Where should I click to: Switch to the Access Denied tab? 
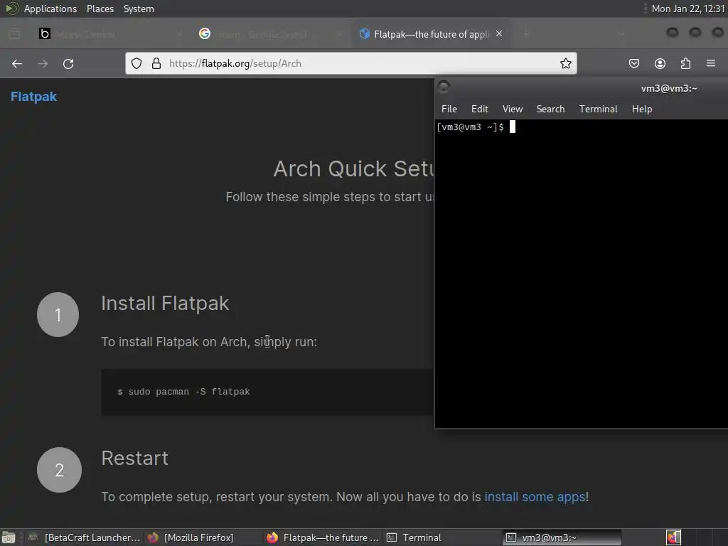point(110,34)
